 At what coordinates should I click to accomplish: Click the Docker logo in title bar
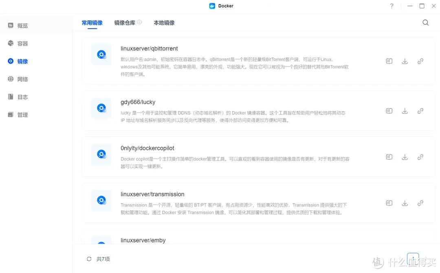click(x=211, y=6)
